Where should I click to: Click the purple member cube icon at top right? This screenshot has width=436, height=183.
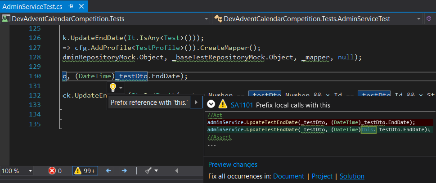(429, 19)
